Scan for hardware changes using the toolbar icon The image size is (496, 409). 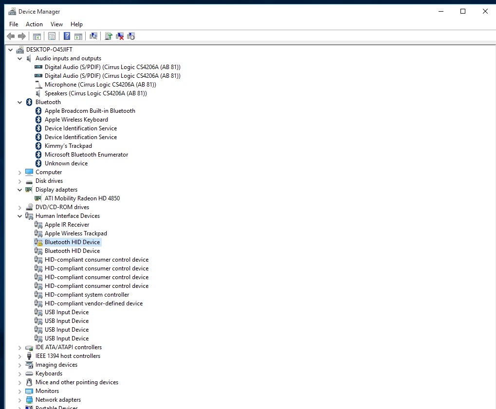(x=93, y=36)
